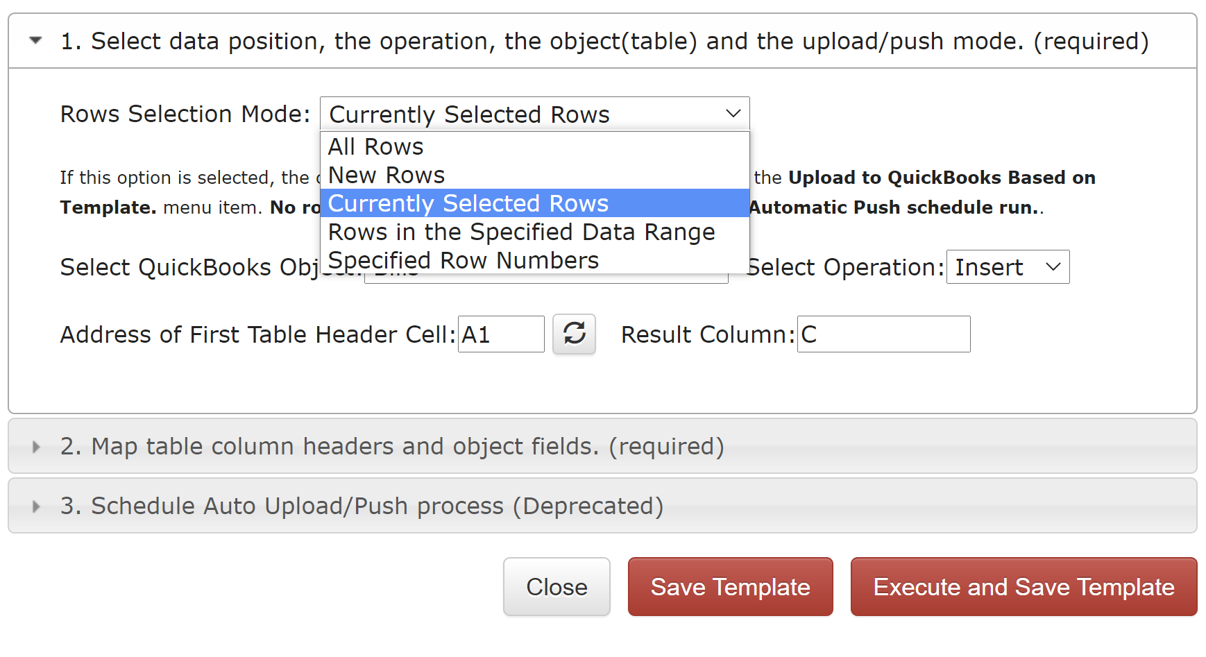
Task: Click the chevron on Rows Selection Mode box
Action: tap(733, 114)
